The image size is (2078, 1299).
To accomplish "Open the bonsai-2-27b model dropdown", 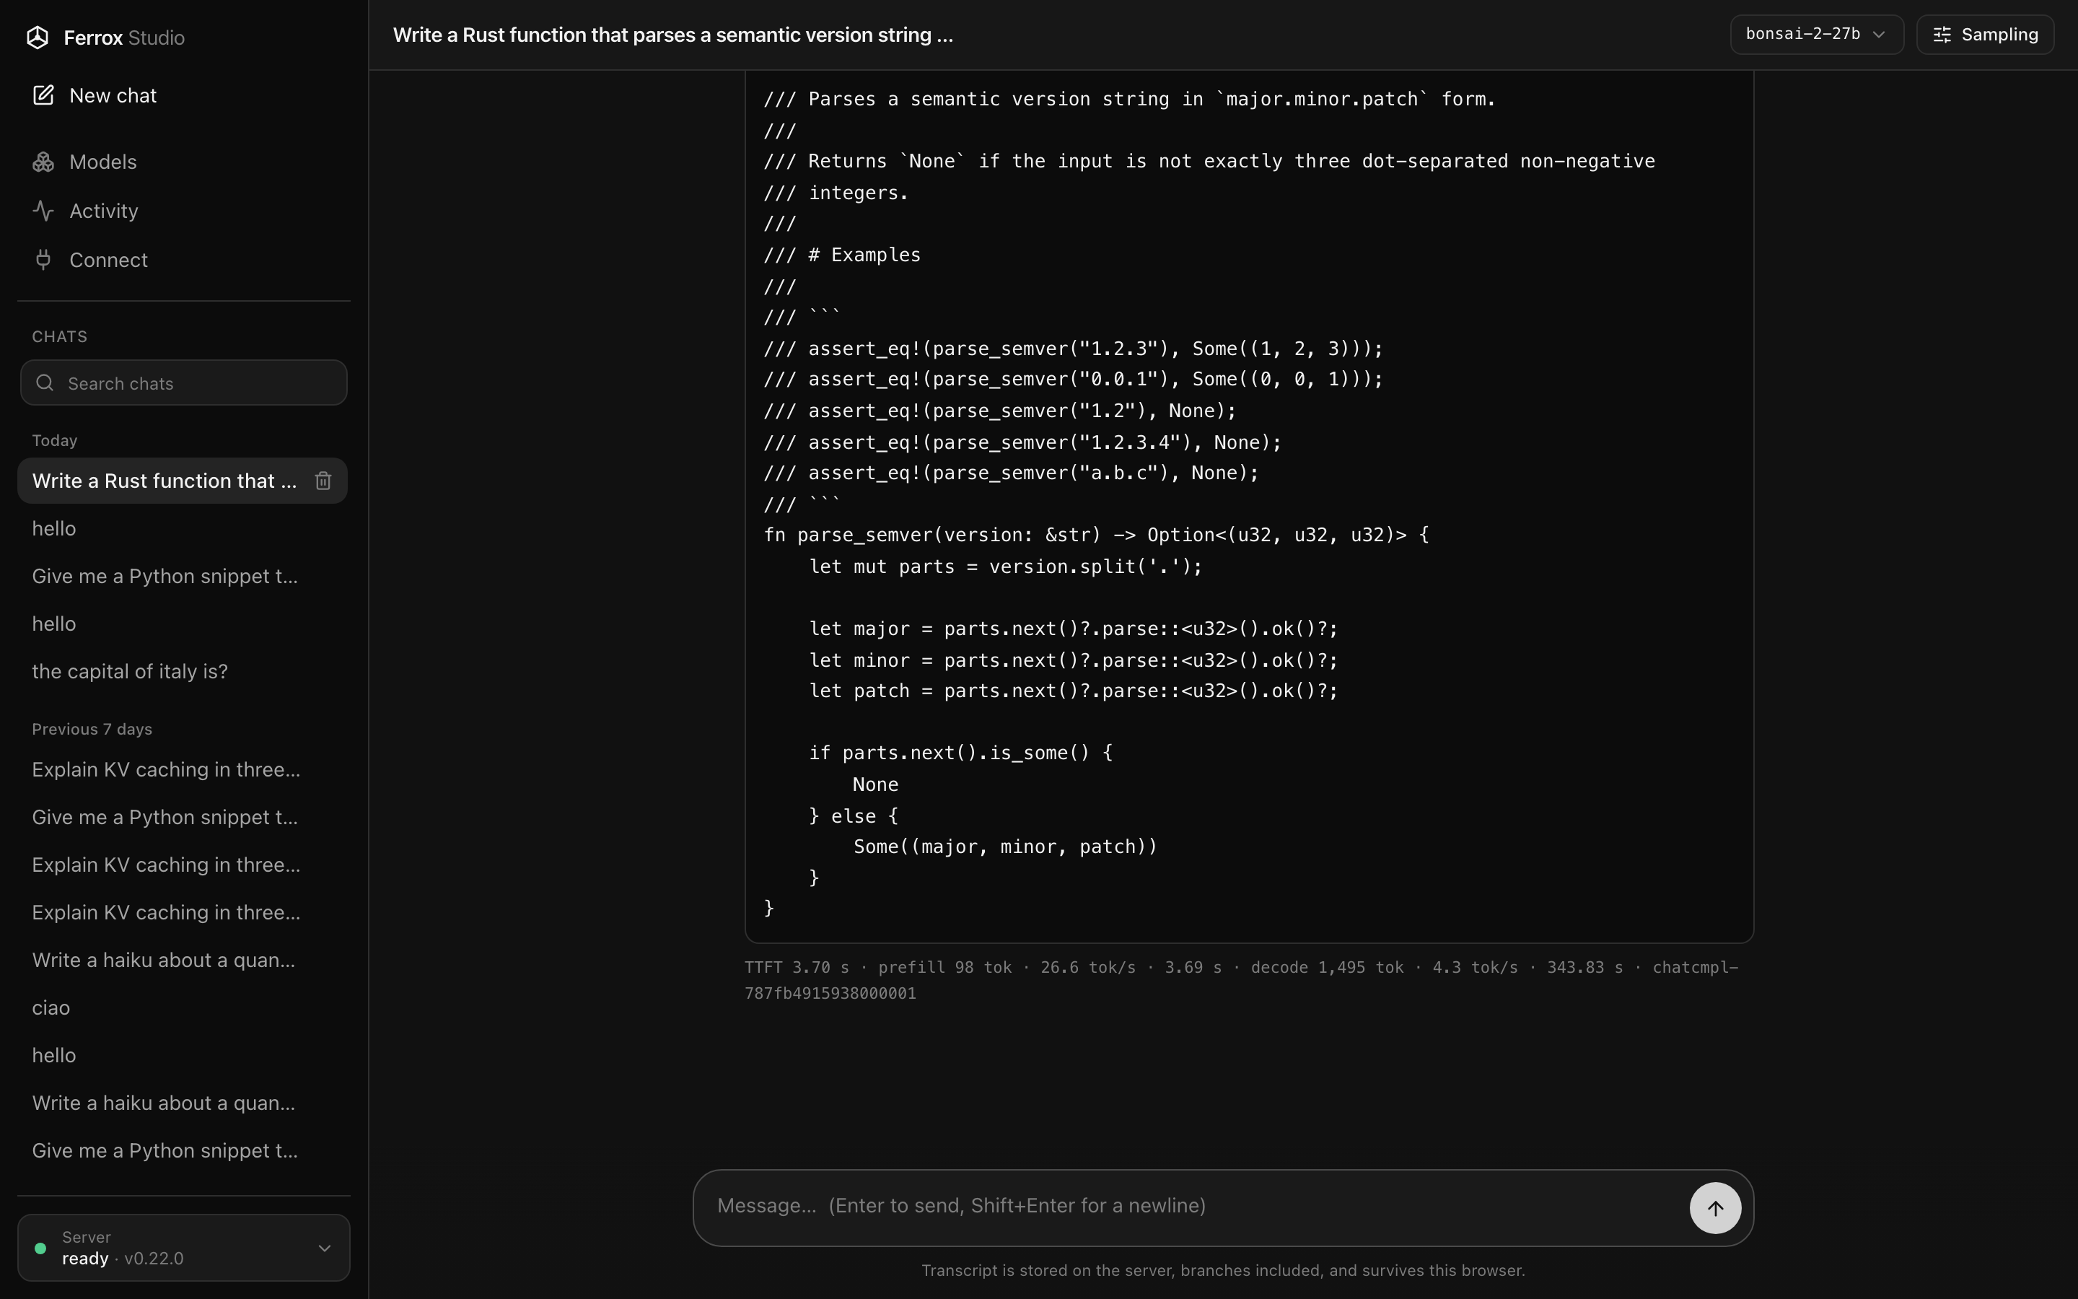I will (1816, 35).
